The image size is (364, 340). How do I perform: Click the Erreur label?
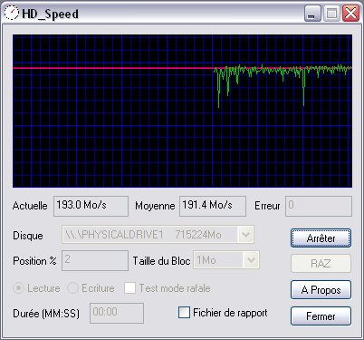267,206
